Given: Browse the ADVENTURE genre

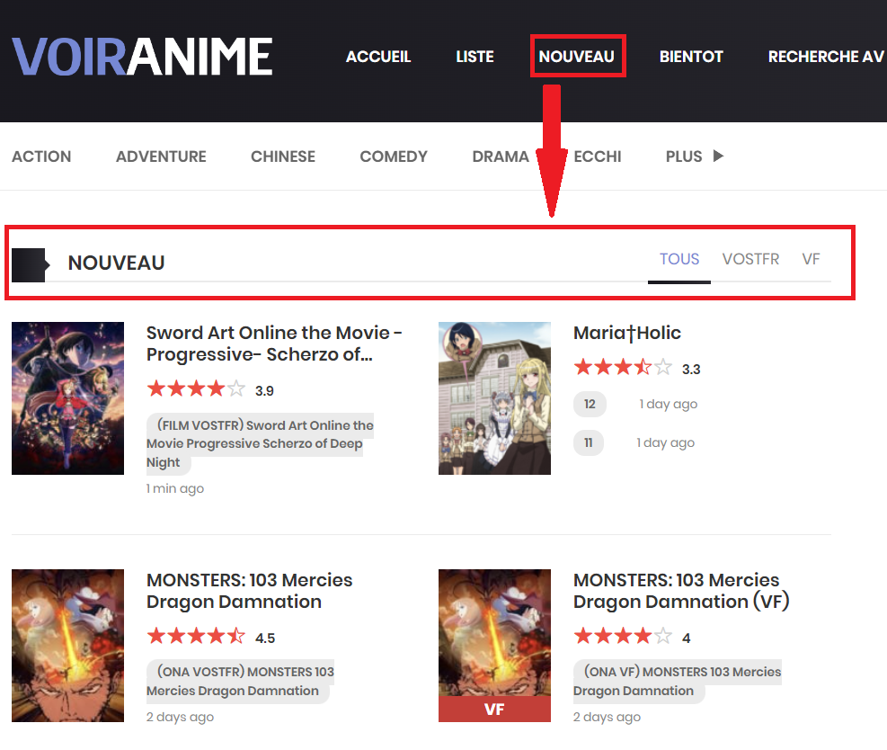Looking at the screenshot, I should click(160, 156).
